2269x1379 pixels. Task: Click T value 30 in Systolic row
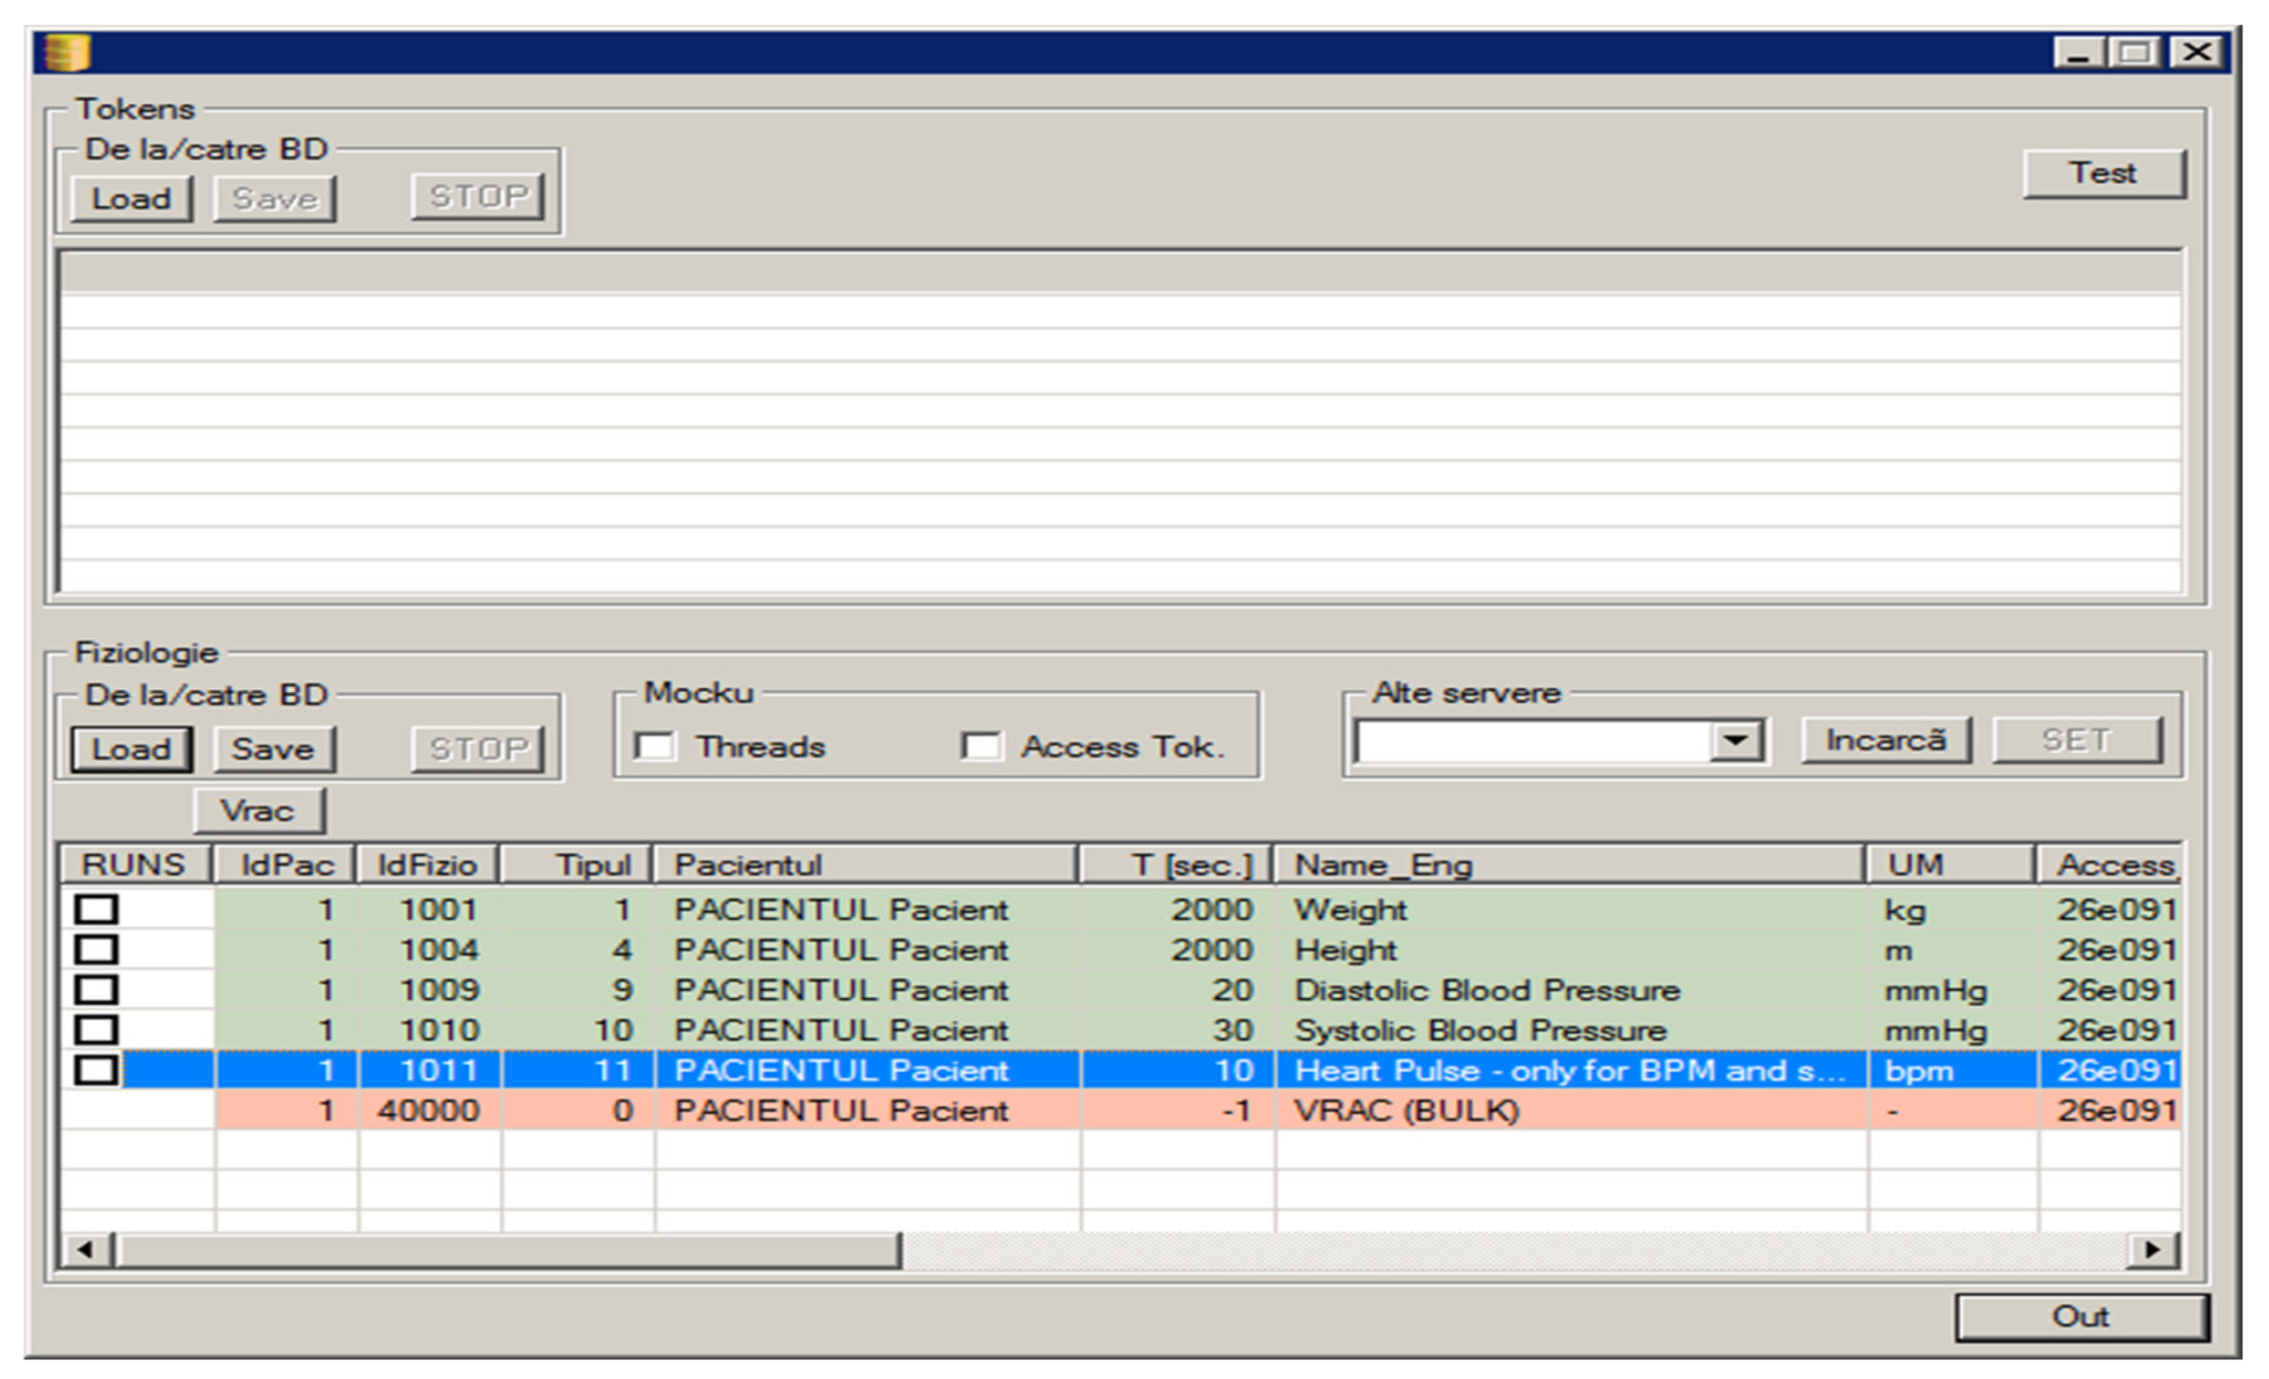pos(1178,1030)
